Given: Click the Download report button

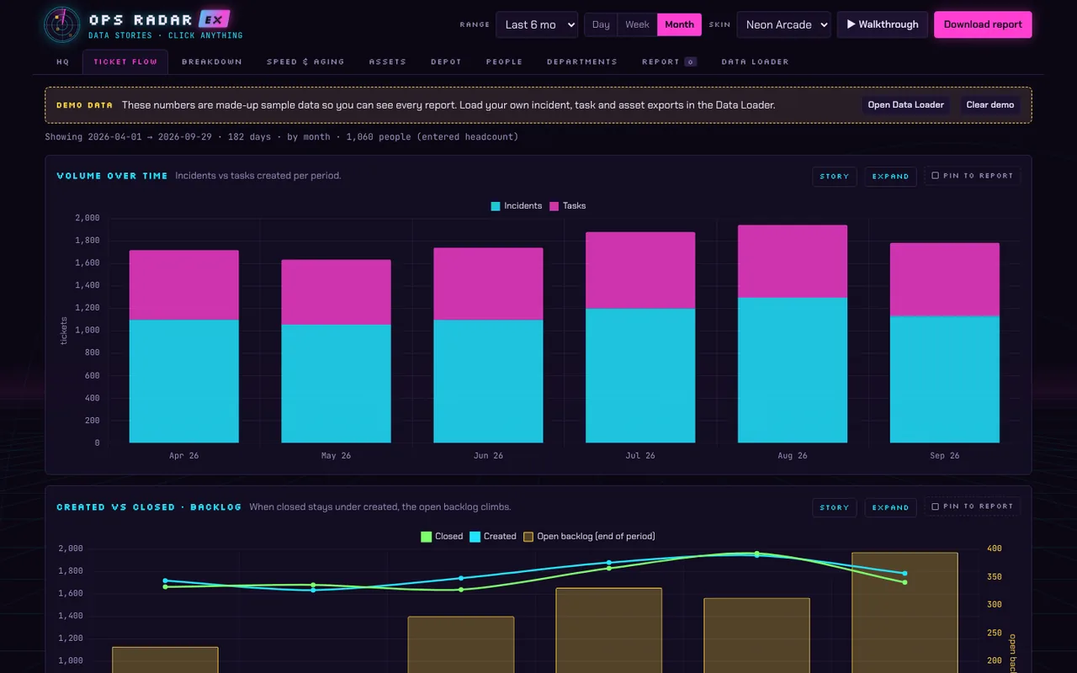Looking at the screenshot, I should (x=983, y=24).
